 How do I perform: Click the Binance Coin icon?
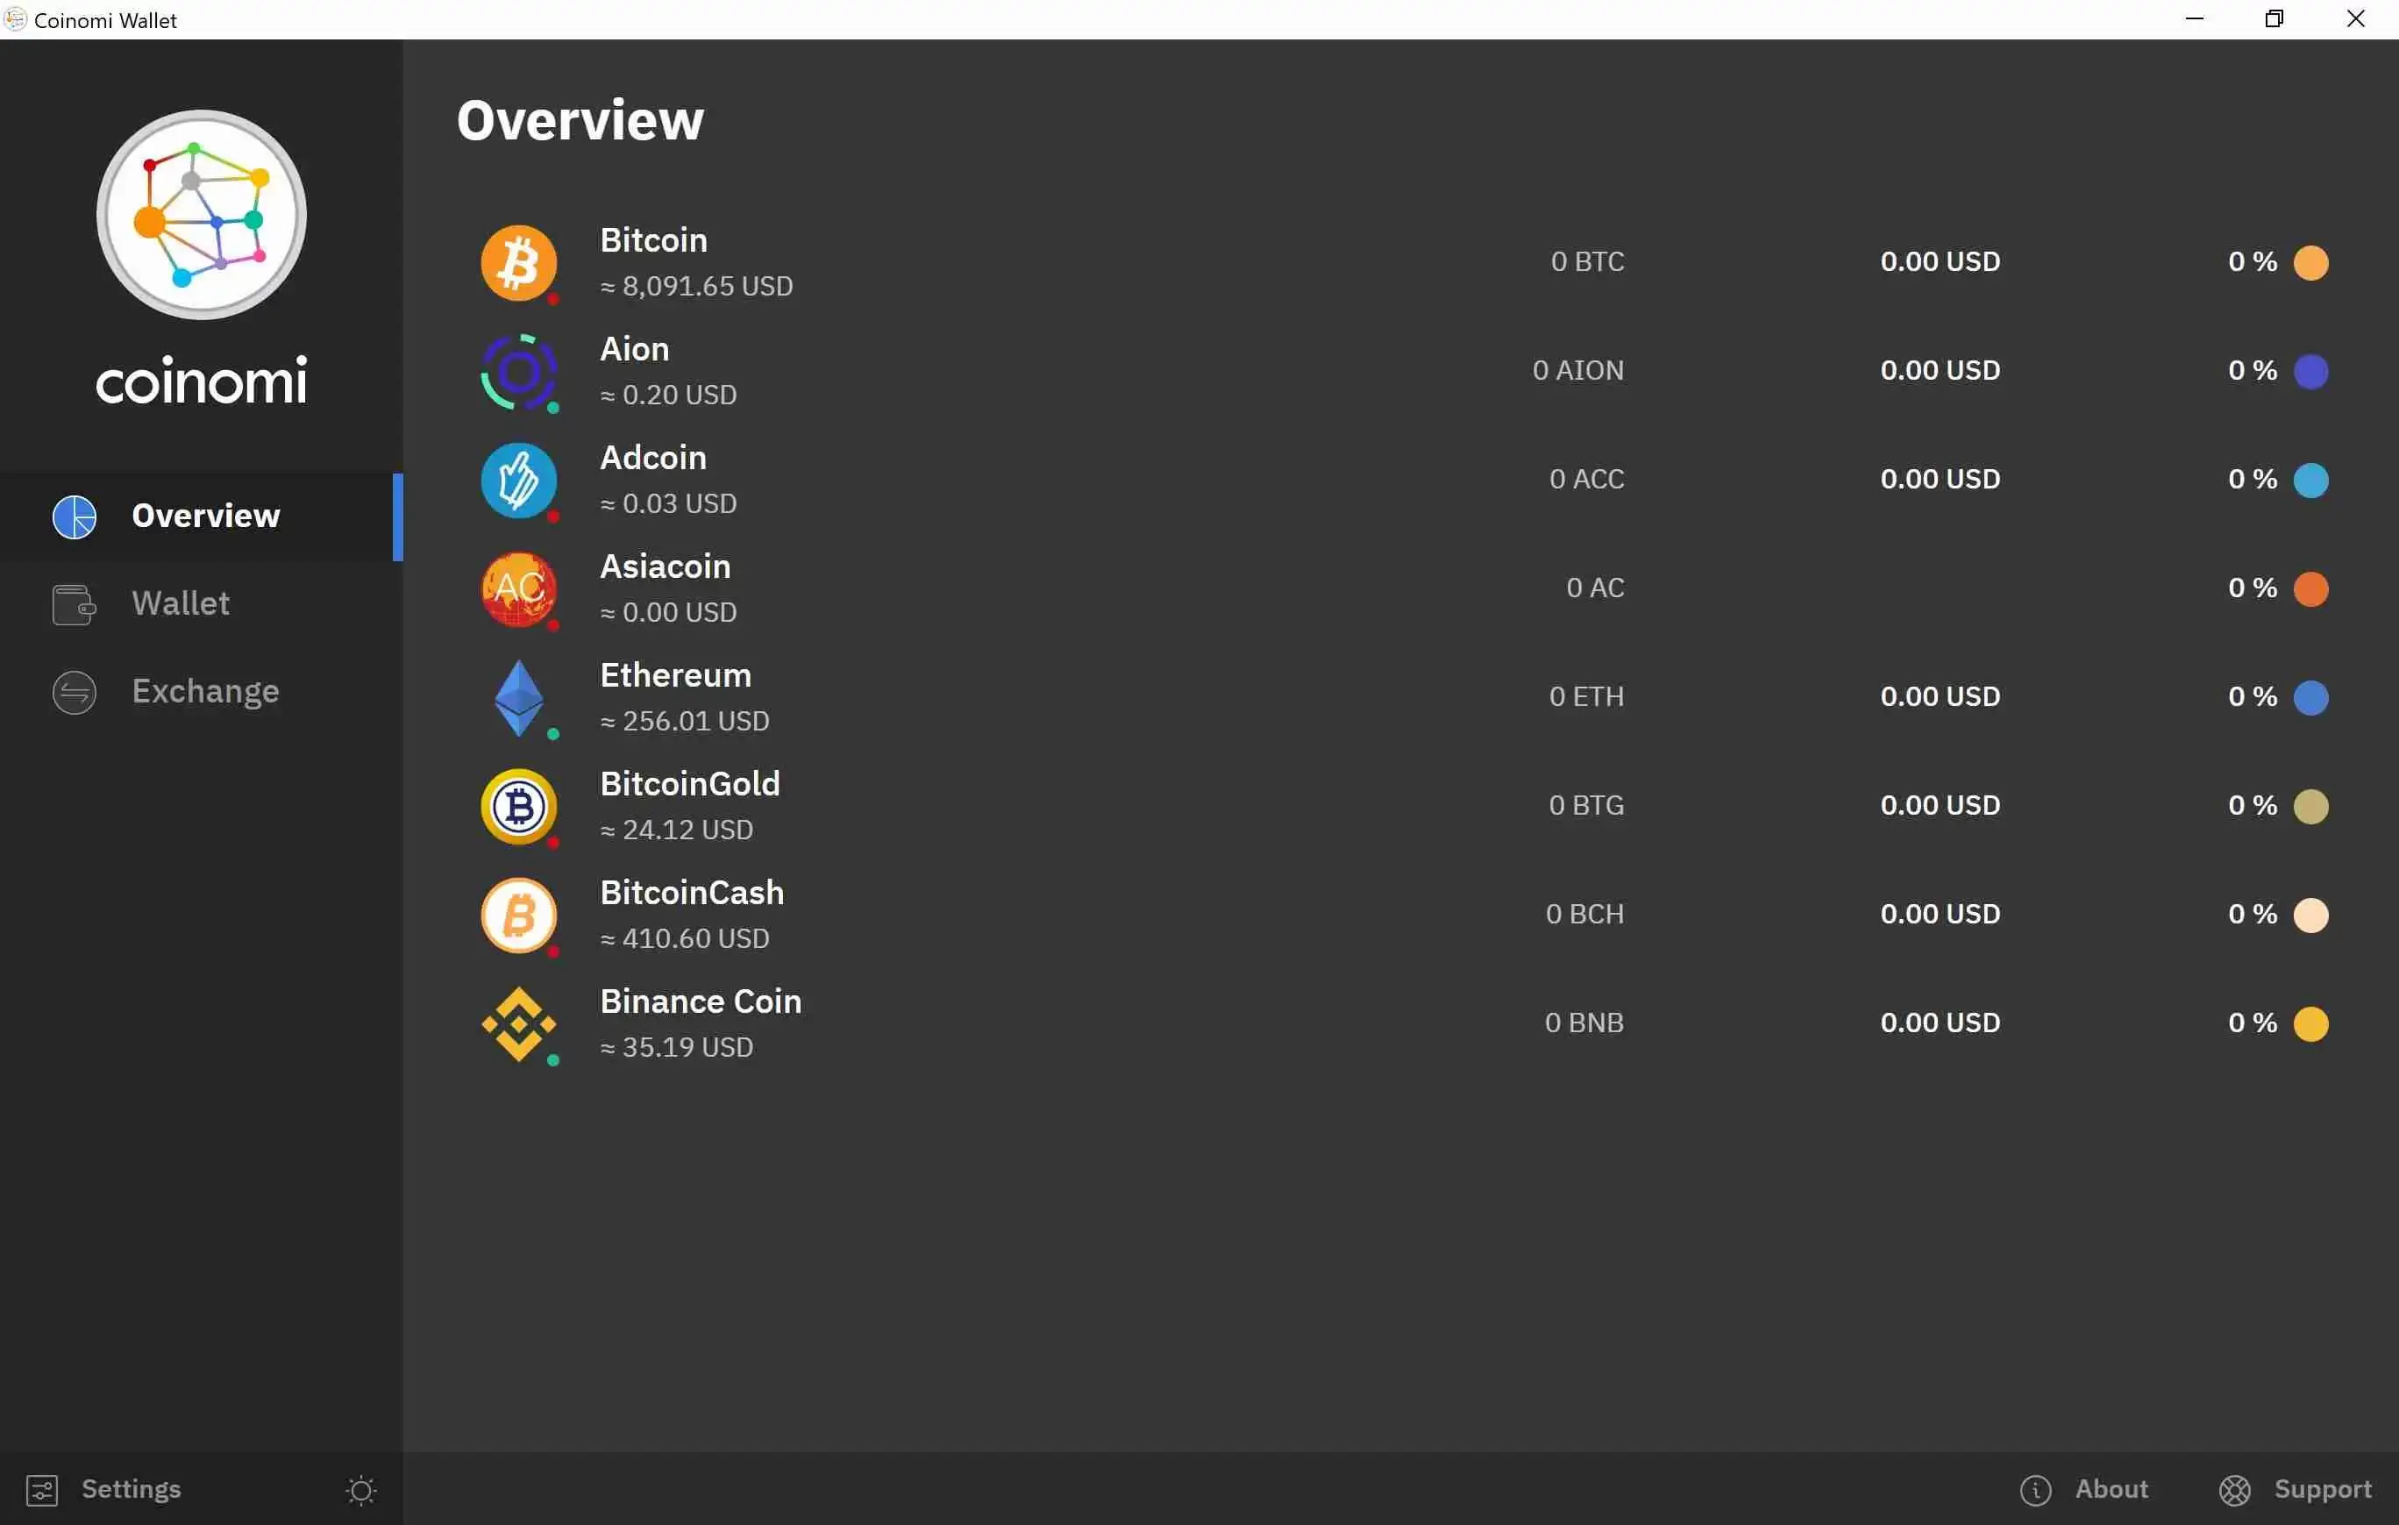(x=519, y=1023)
